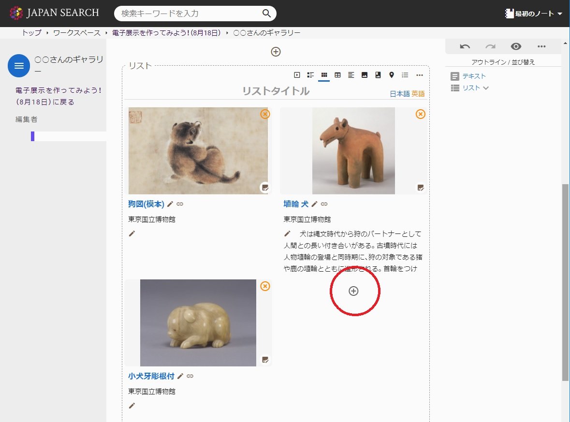570x422 pixels.
Task: Click the search magnifier icon
Action: [x=266, y=14]
